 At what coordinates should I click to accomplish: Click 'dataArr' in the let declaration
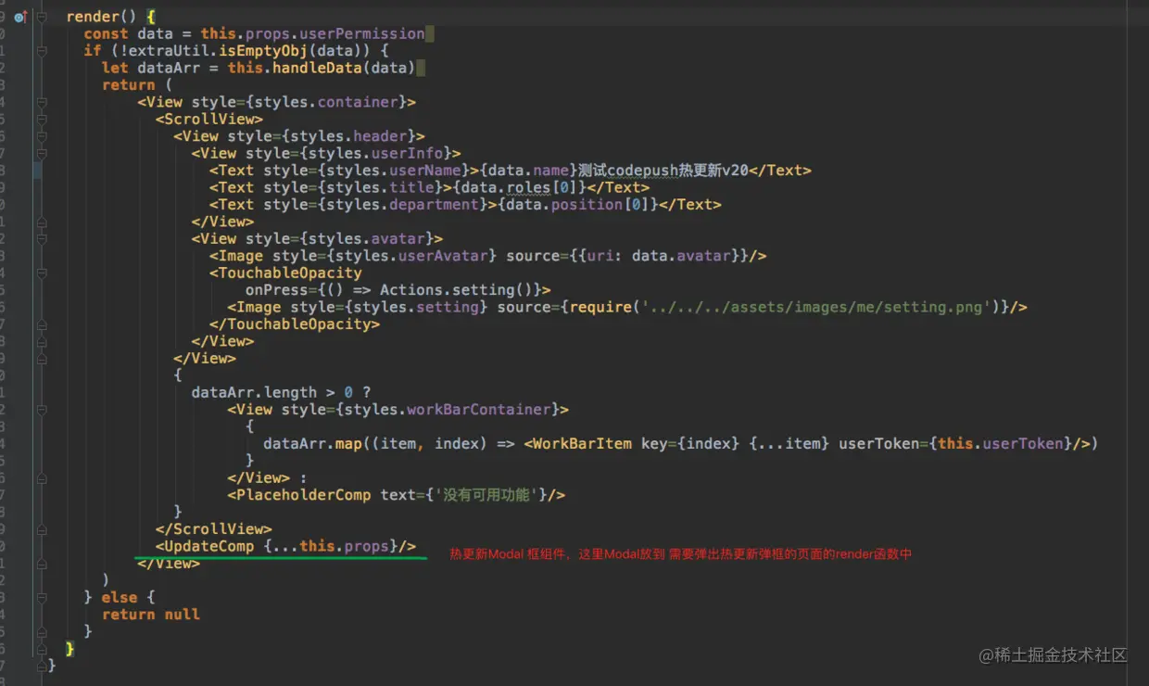(x=170, y=68)
